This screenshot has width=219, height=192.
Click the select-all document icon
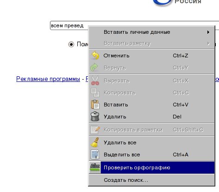95,155
